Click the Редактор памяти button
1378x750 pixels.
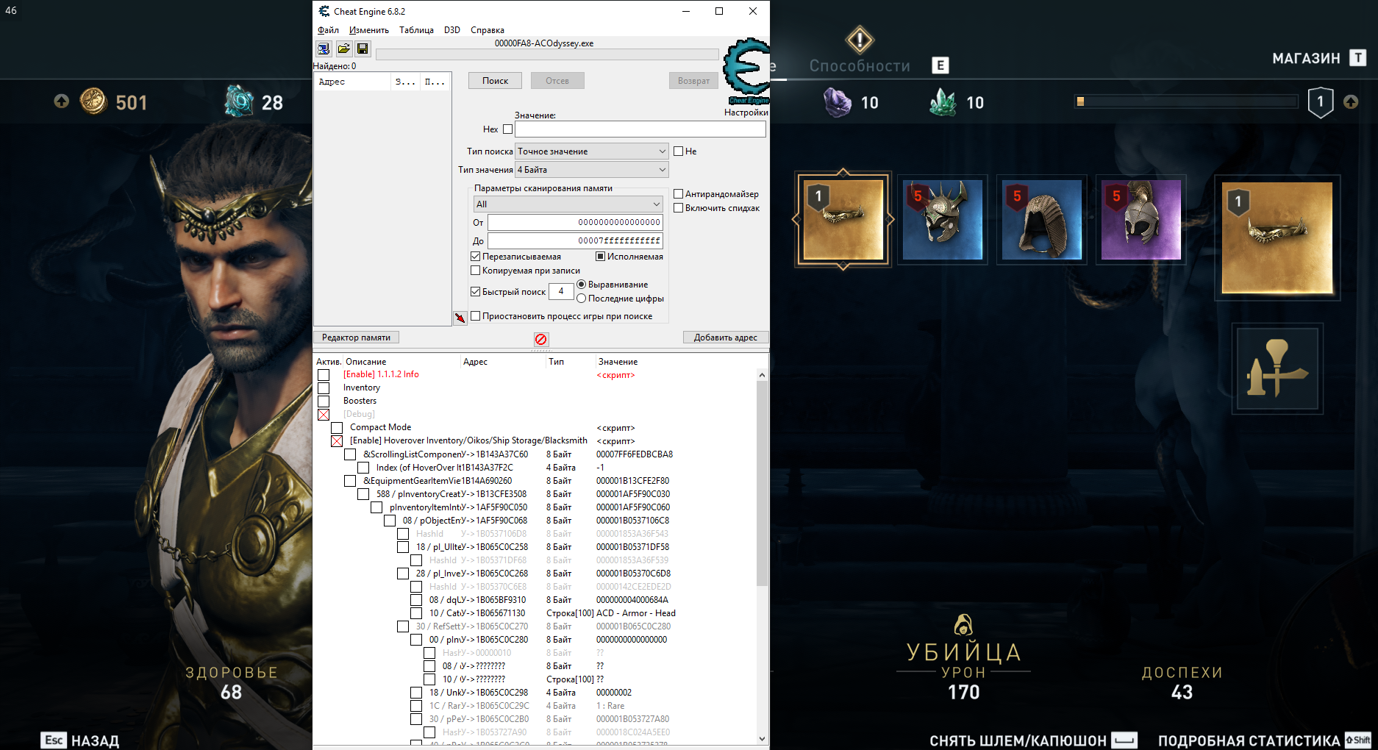coord(356,337)
